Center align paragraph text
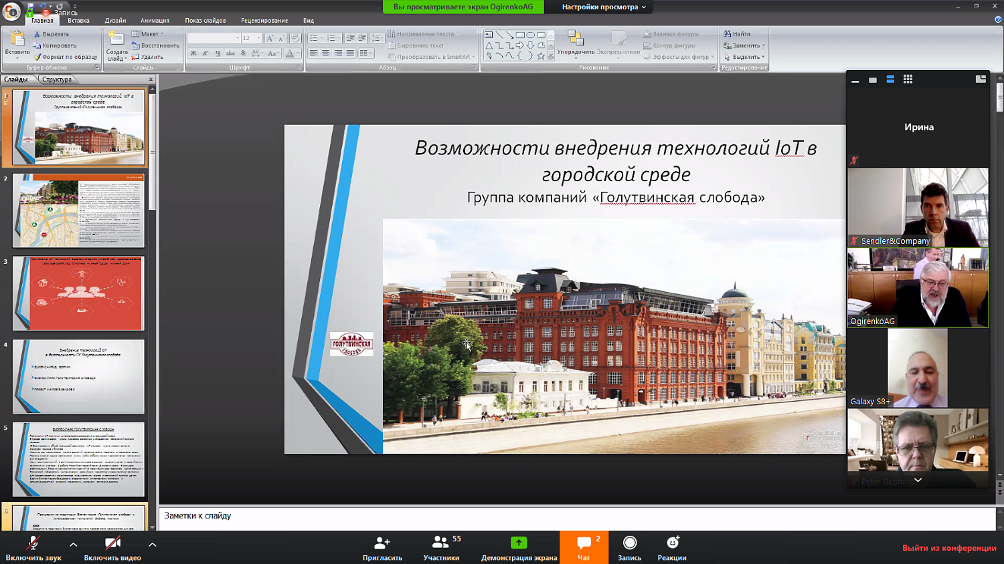The image size is (1004, 564). 325,53
